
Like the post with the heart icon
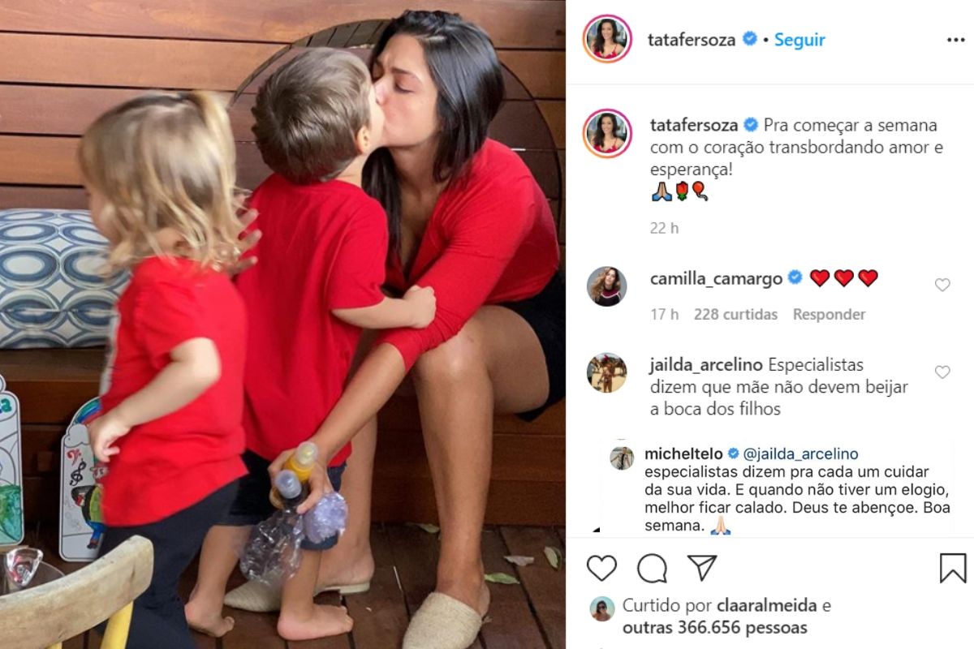601,569
